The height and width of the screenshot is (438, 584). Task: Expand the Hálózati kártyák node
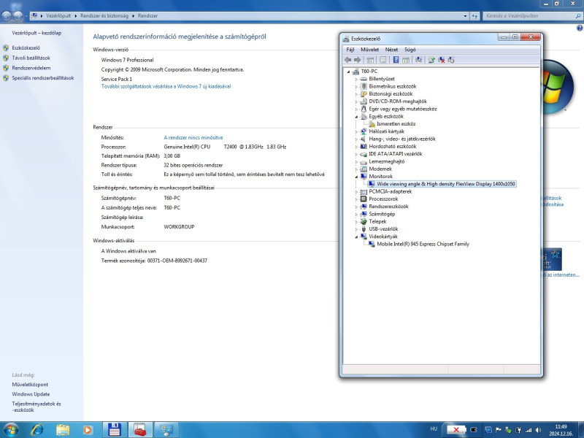pos(356,131)
